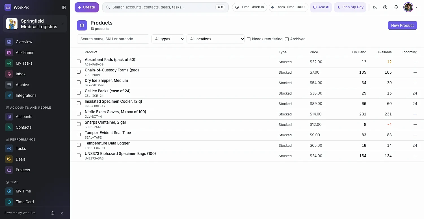
Task: Collapse the sidebar with the panel icon
Action: [64, 7]
